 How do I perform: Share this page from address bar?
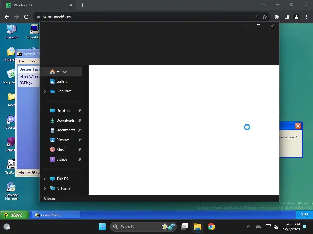coord(255,17)
